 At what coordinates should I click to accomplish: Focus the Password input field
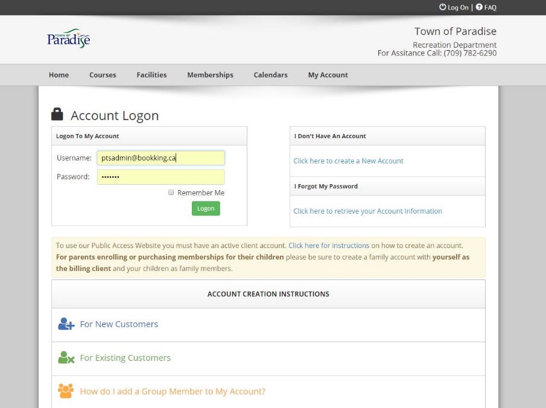[160, 177]
